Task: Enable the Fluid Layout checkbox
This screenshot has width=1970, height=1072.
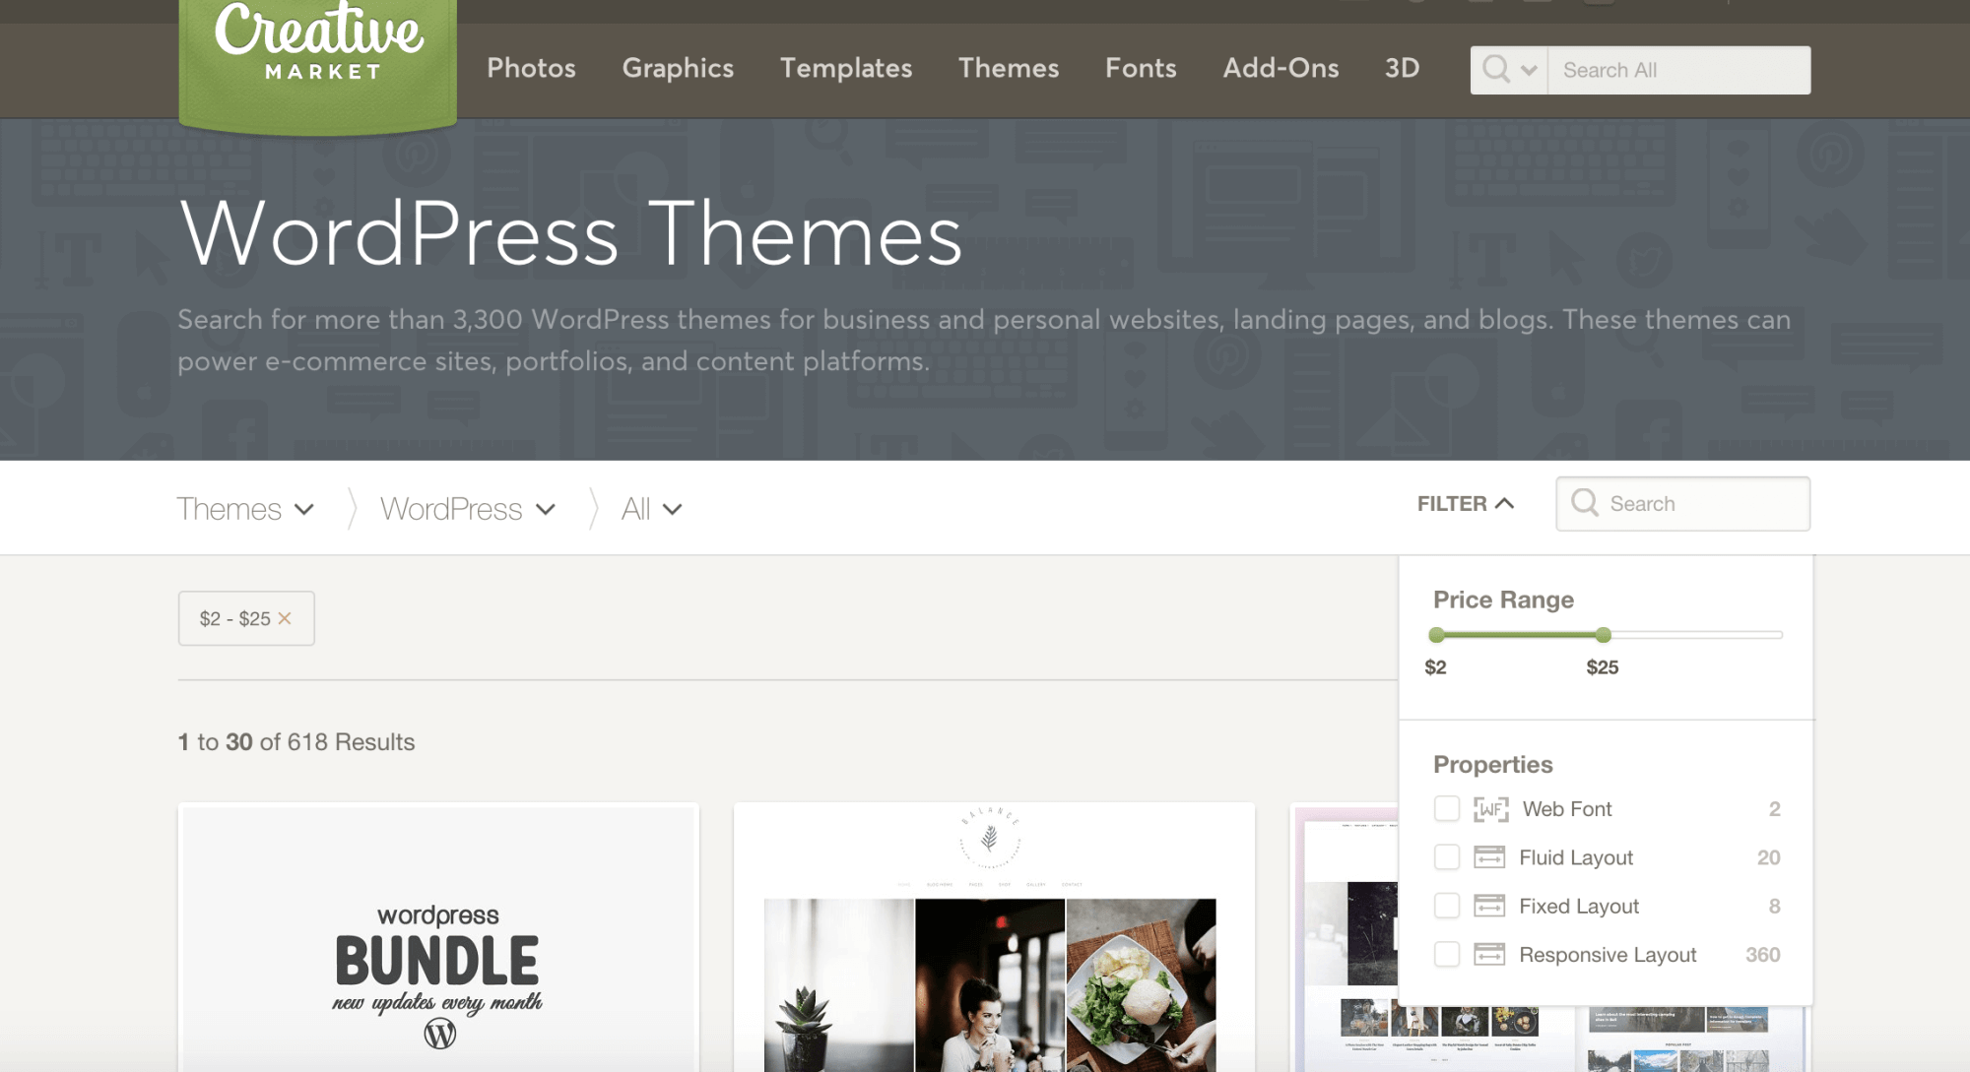Action: tap(1447, 857)
